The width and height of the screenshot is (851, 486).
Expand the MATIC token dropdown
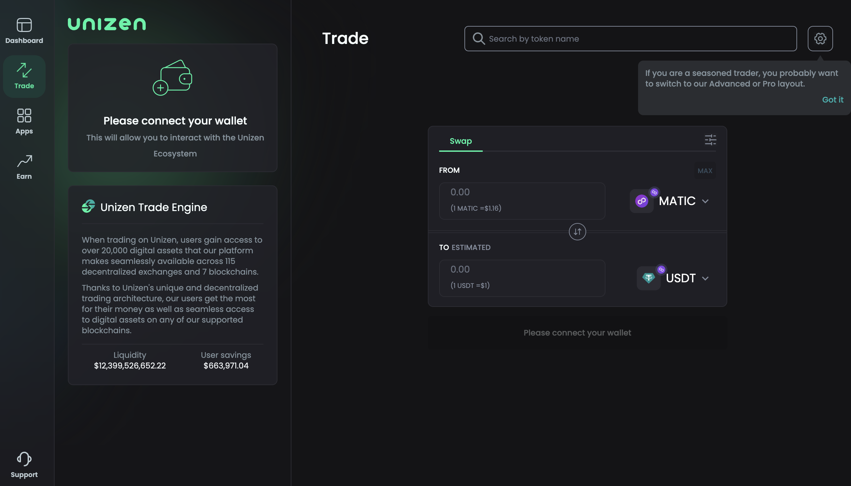(705, 201)
